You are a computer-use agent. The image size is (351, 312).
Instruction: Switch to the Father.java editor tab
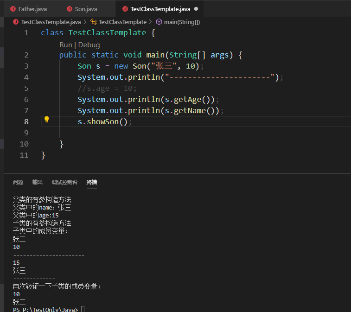[x=32, y=9]
